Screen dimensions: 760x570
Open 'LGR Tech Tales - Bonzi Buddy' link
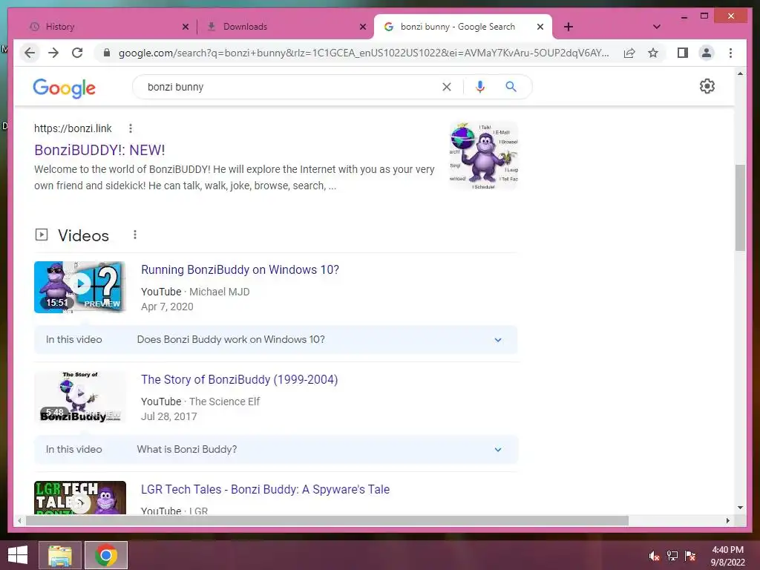[x=265, y=490]
